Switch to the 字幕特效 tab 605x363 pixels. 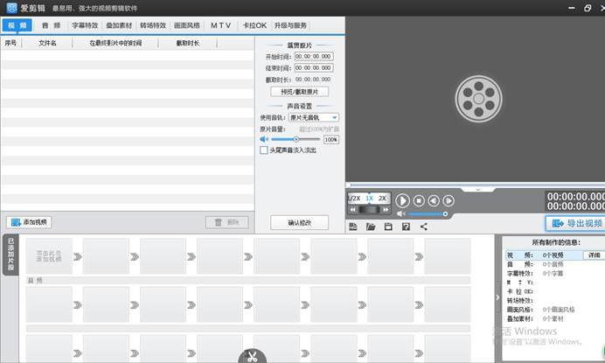pyautogui.click(x=86, y=25)
